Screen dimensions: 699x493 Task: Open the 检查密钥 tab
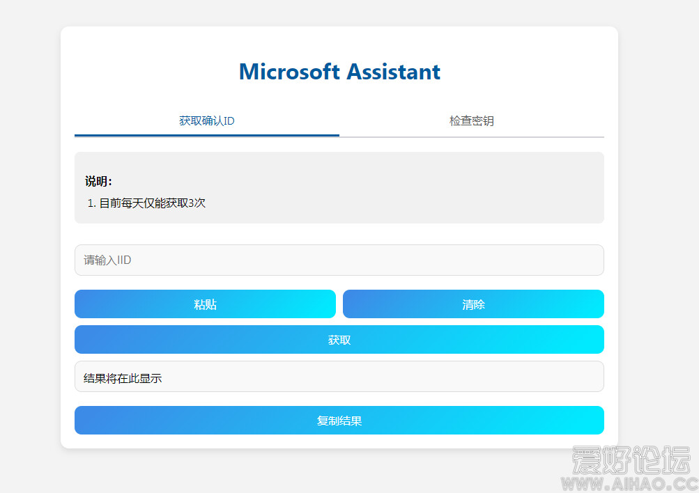click(x=472, y=120)
